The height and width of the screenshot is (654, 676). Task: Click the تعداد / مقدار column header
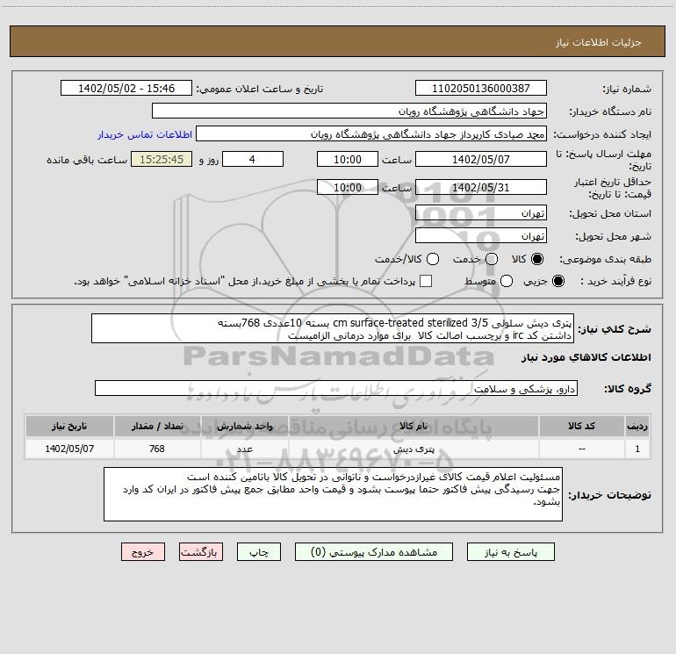[157, 426]
